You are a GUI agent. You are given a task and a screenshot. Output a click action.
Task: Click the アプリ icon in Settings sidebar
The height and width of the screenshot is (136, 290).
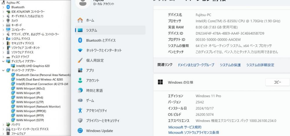pos(80,70)
